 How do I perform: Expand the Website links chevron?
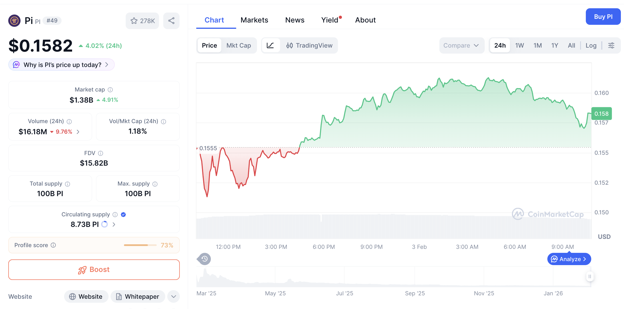coord(174,296)
